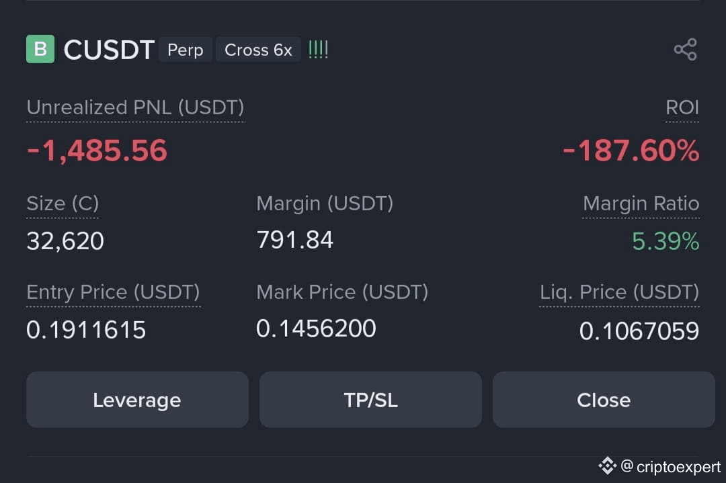Tap the Unrealized PNL (USDT) label
The height and width of the screenshot is (483, 726).
(x=135, y=107)
